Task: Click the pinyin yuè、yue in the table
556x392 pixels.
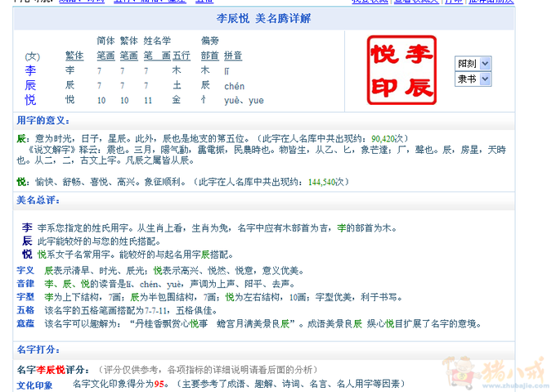Action: (244, 101)
